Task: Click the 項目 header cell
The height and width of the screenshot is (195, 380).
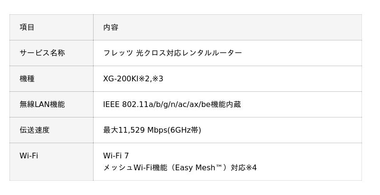Action: click(x=27, y=27)
